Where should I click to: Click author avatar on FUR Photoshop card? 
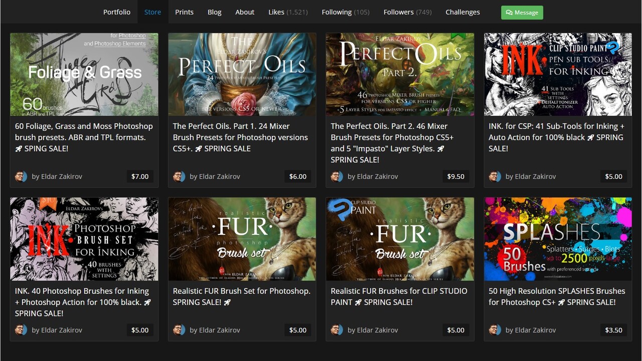pos(179,330)
